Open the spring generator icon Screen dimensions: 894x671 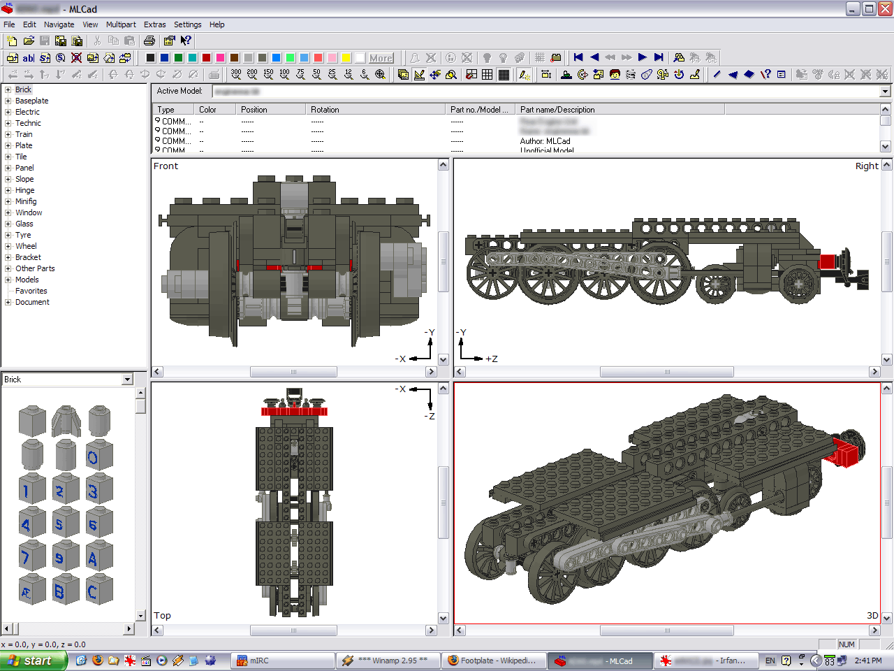point(631,75)
